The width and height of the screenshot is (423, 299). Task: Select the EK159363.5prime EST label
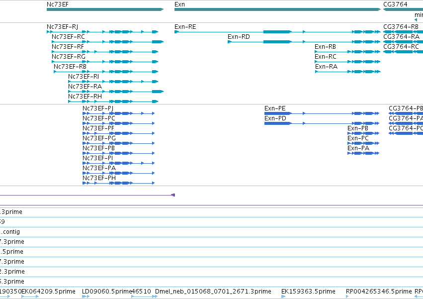308,292
